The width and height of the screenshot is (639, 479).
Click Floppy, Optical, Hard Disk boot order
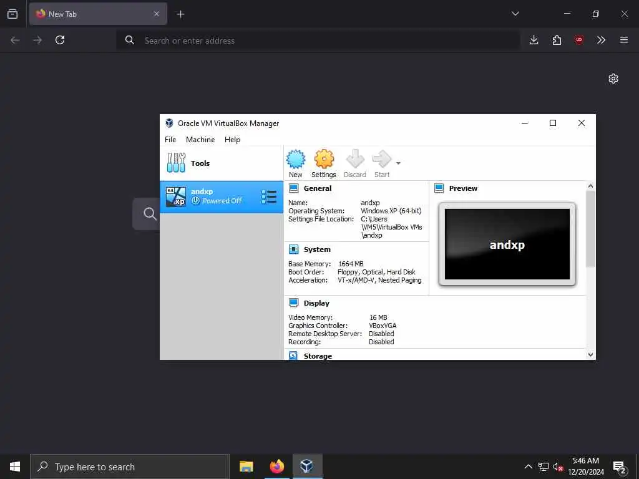tap(376, 272)
